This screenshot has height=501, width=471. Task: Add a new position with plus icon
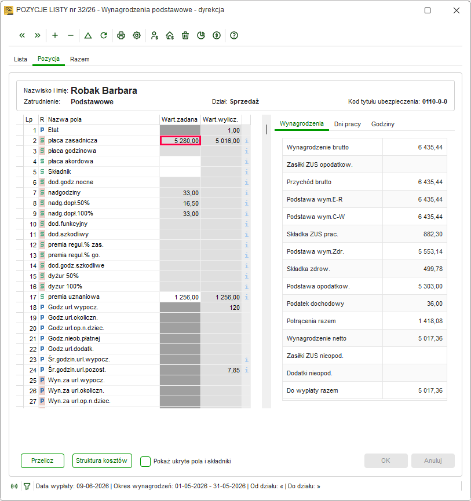click(x=55, y=35)
